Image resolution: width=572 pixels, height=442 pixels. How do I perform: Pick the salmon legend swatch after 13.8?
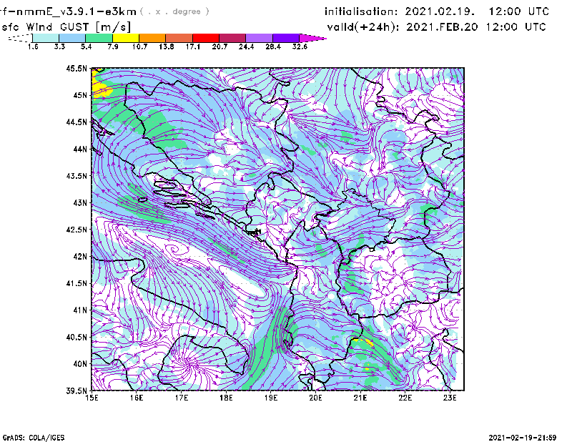click(x=179, y=38)
